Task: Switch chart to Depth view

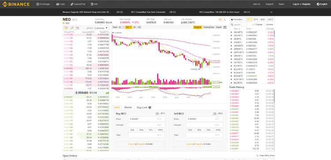Action: pyautogui.click(x=219, y=27)
